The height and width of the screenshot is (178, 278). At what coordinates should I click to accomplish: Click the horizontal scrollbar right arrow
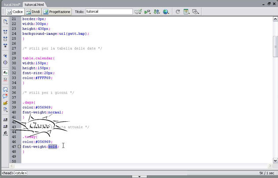pyautogui.click(x=270, y=166)
